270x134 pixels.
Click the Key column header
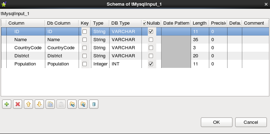point(85,23)
